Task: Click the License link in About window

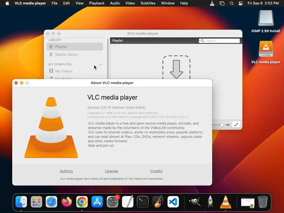Action: coord(111,171)
